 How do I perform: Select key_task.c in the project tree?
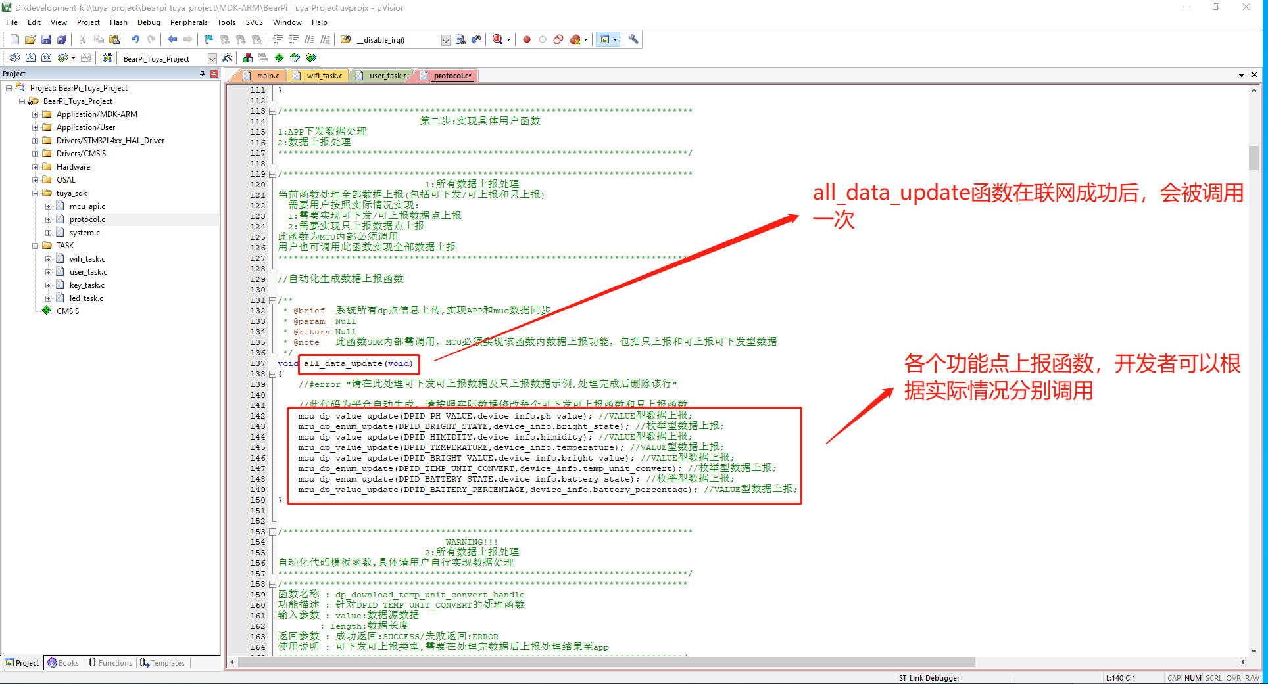point(87,285)
